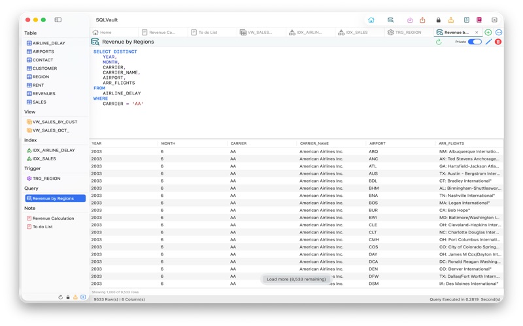Screen dimensions: 523x326
Task: Click the boxed X icon in top toolbar
Action: pyautogui.click(x=494, y=20)
